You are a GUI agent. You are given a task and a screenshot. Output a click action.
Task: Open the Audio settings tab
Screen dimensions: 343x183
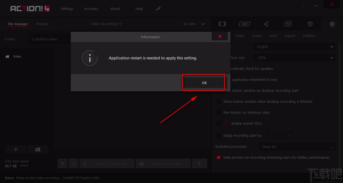point(257,36)
